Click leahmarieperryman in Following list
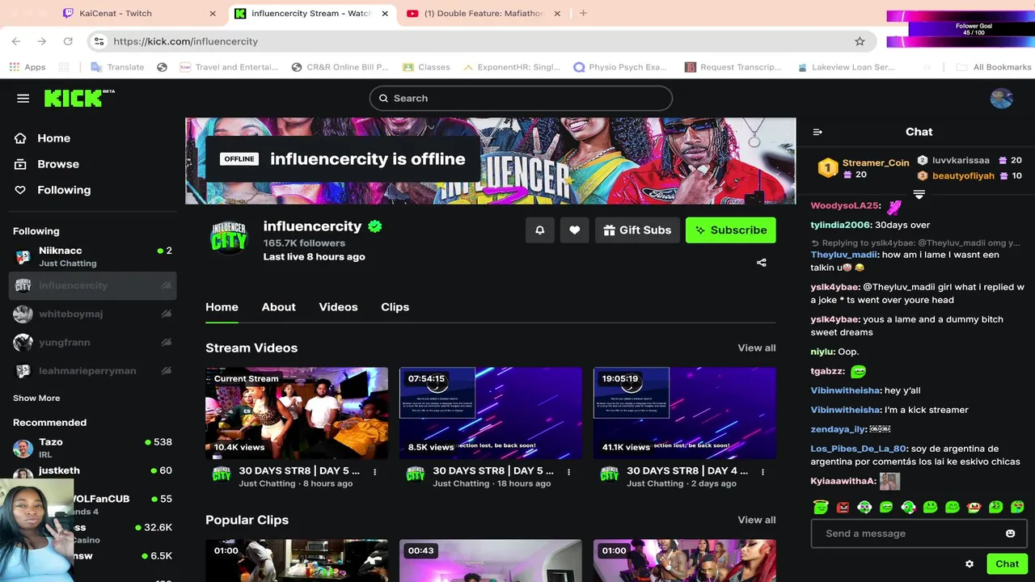Viewport: 1035px width, 582px height. click(92, 371)
